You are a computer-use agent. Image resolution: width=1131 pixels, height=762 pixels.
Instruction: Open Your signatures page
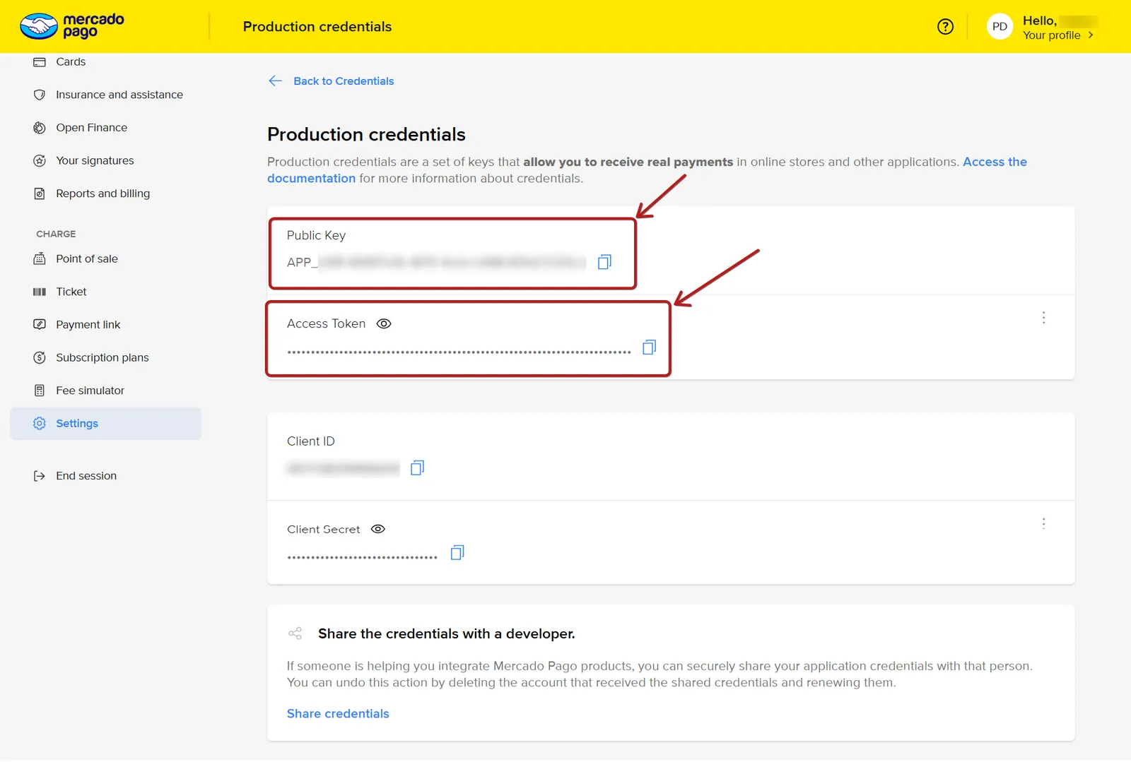click(x=95, y=161)
